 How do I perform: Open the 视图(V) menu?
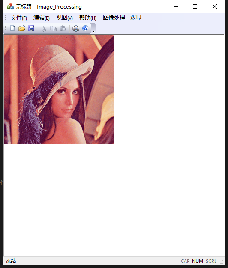(x=64, y=18)
